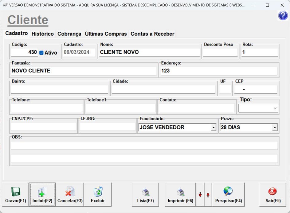Click the Endereço field showing 123
The width and height of the screenshot is (290, 213).
pos(219,71)
